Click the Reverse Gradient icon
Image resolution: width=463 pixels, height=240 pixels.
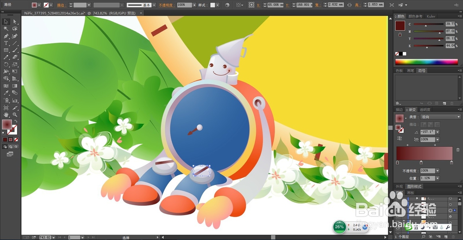(x=400, y=138)
